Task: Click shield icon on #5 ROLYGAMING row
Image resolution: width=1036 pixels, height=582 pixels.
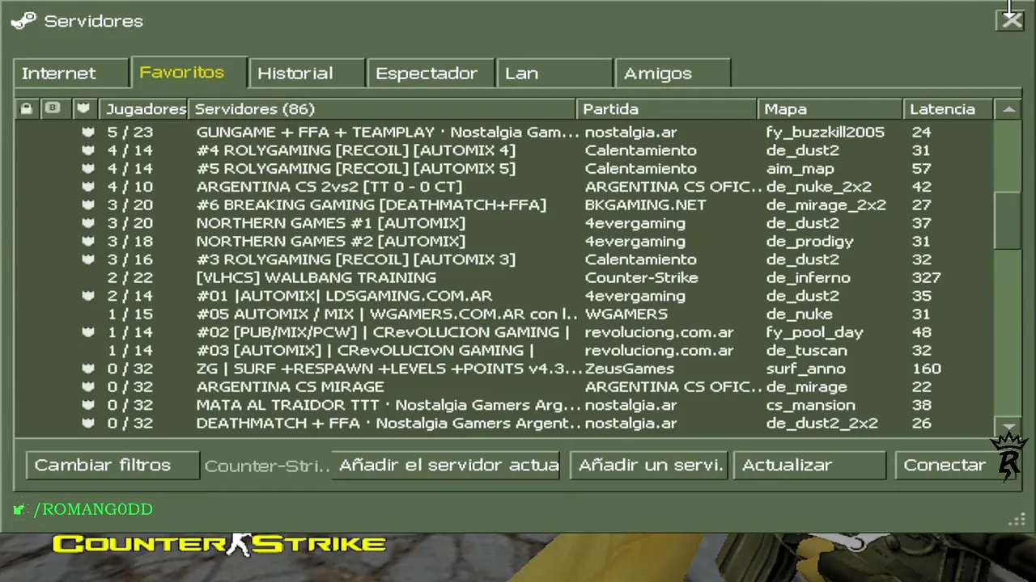Action: (87, 168)
